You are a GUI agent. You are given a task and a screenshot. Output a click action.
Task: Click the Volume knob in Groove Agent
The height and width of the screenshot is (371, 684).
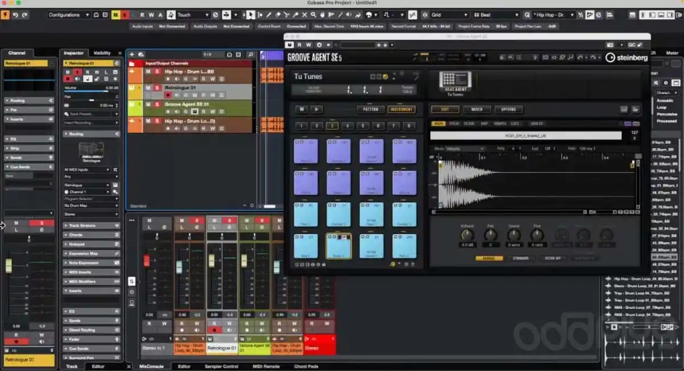467,236
